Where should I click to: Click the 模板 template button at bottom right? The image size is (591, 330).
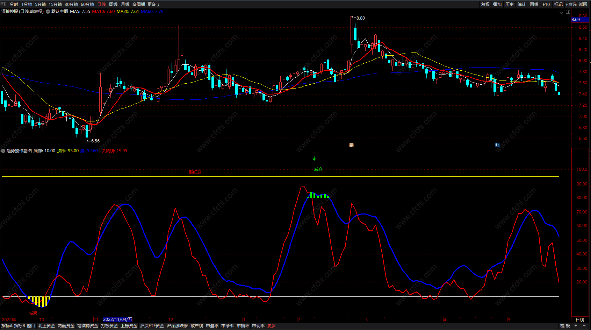565,326
